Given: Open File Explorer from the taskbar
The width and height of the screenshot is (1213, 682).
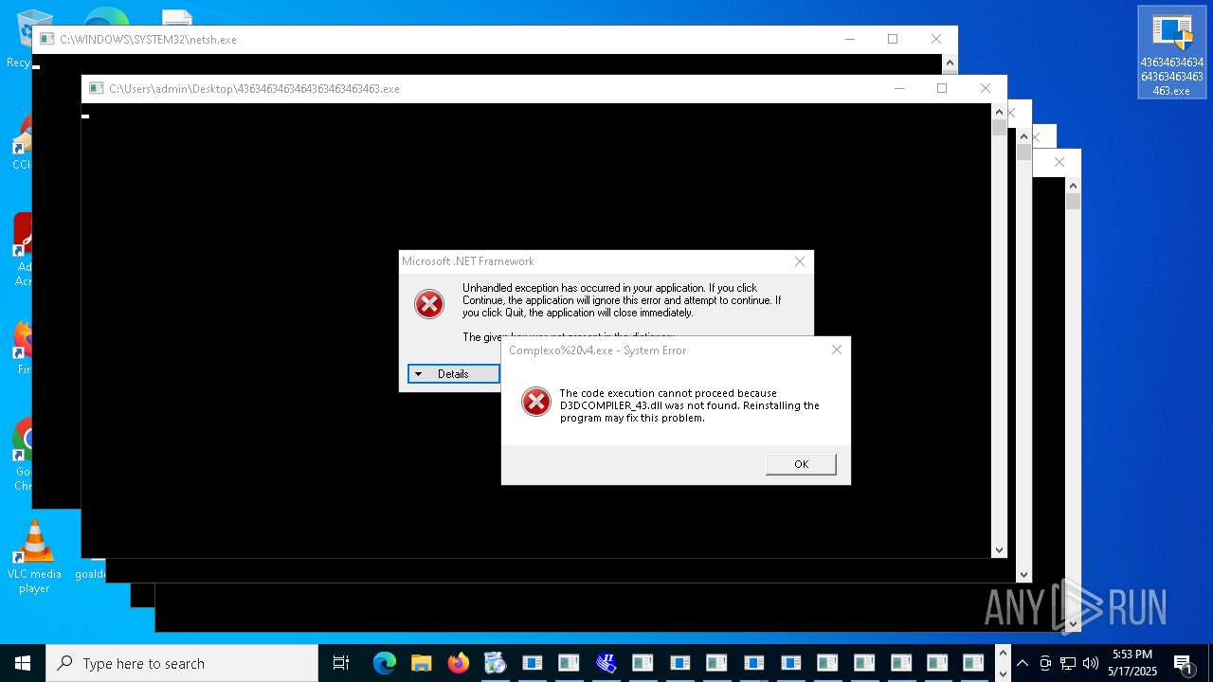Looking at the screenshot, I should coord(421,663).
